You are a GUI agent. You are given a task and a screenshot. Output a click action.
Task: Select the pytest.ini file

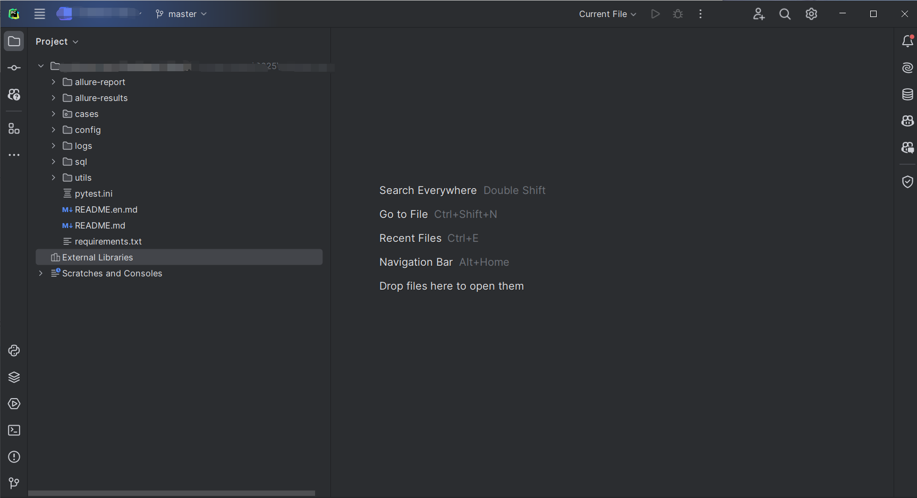point(94,193)
